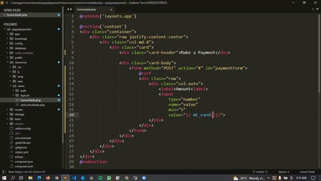Open the .editorconfig file
The height and width of the screenshot is (181, 321).
(23, 129)
